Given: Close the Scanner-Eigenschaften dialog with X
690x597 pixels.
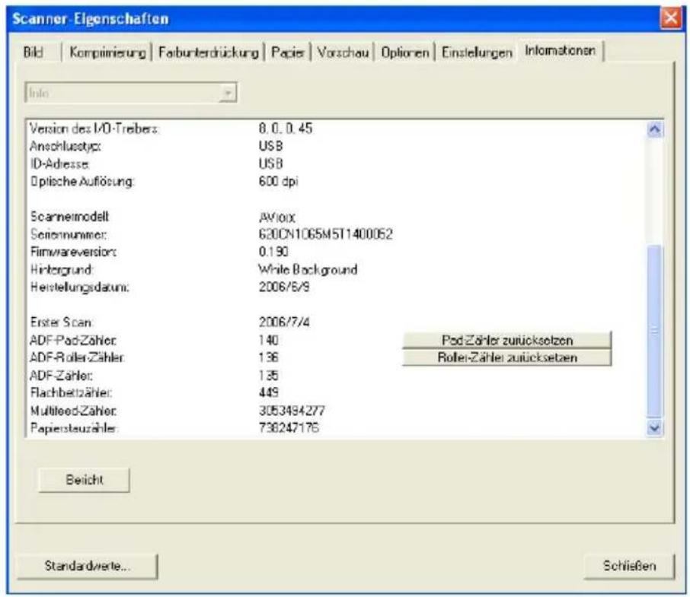Looking at the screenshot, I should 671,18.
